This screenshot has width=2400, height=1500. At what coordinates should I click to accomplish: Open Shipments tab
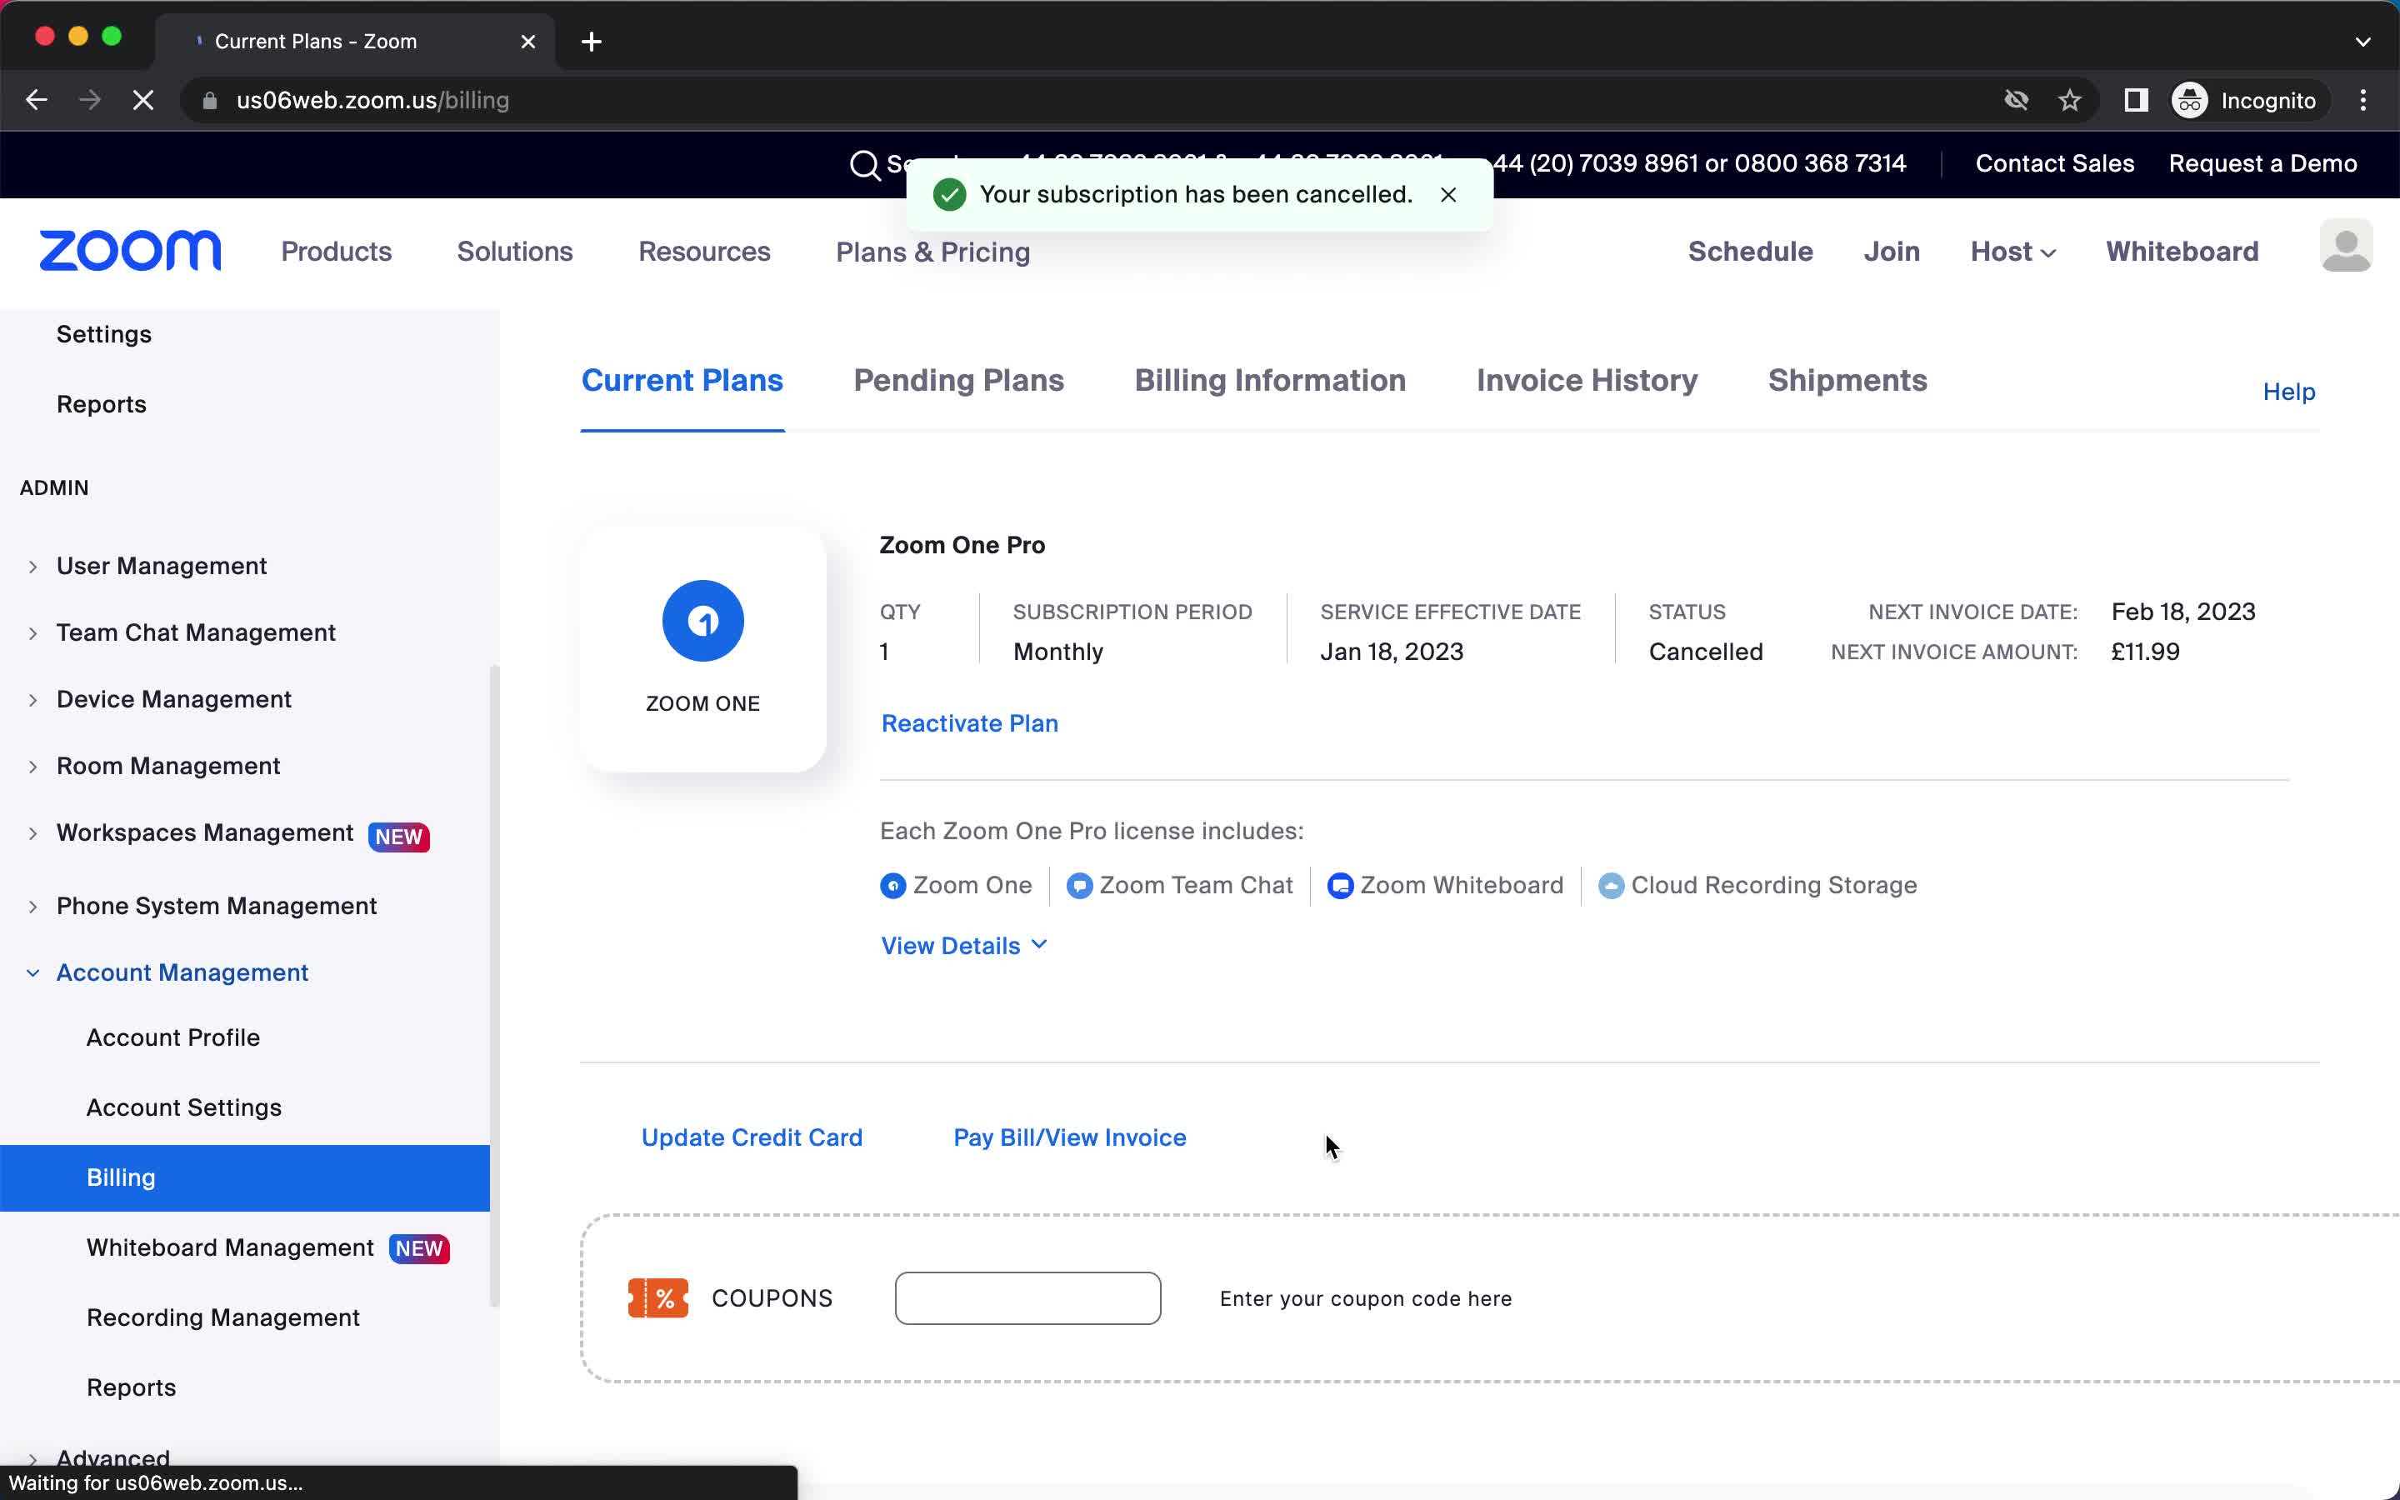1847,380
